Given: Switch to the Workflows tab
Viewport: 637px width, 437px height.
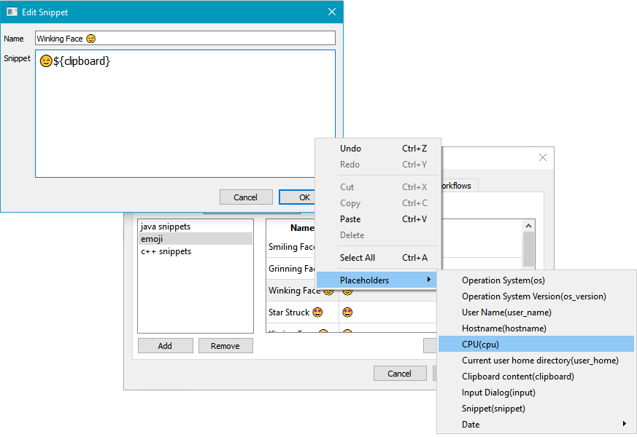Looking at the screenshot, I should coord(459,186).
